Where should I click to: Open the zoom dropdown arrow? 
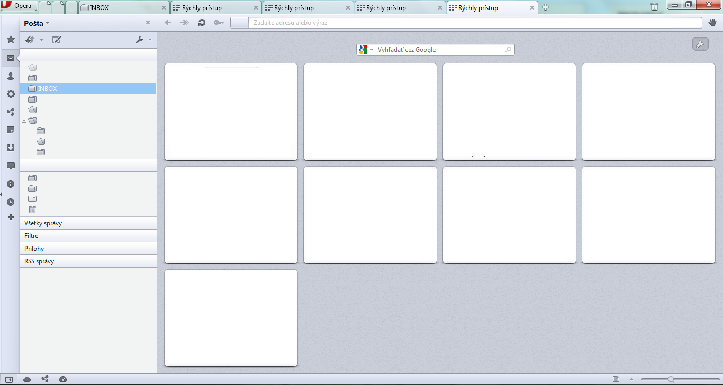tap(631, 379)
